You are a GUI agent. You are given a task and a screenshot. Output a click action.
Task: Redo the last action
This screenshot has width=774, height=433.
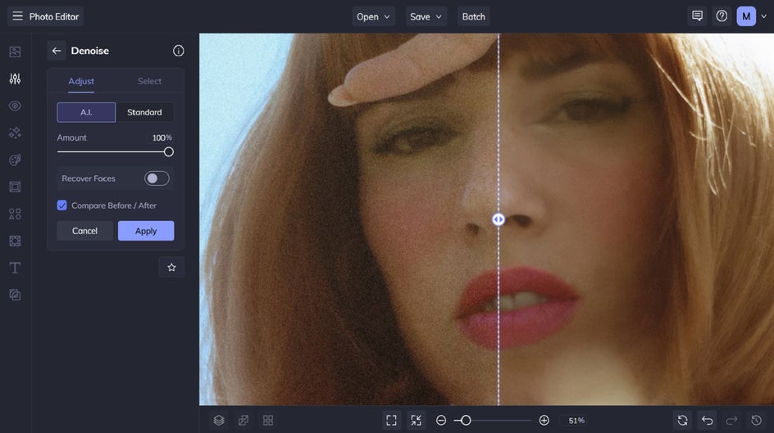pyautogui.click(x=731, y=420)
